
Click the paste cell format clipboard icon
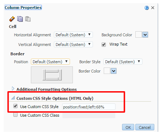click(28, 19)
